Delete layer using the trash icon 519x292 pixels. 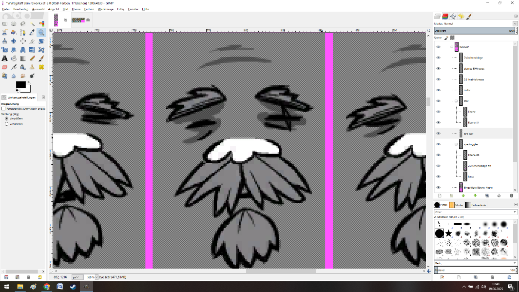[x=511, y=195]
